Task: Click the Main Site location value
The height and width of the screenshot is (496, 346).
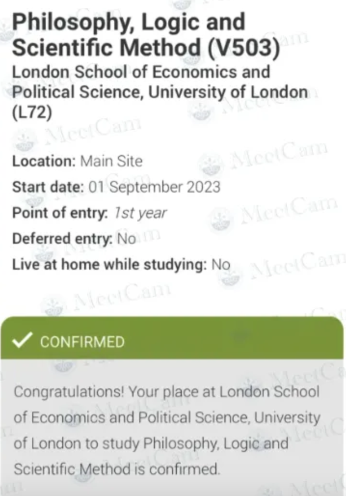Action: [111, 161]
